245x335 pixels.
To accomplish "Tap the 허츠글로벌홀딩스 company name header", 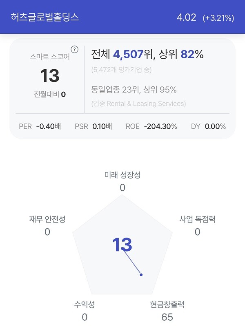I will point(45,17).
